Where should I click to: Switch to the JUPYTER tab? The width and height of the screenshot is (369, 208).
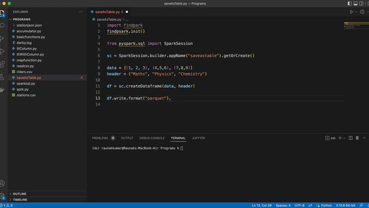point(198,138)
